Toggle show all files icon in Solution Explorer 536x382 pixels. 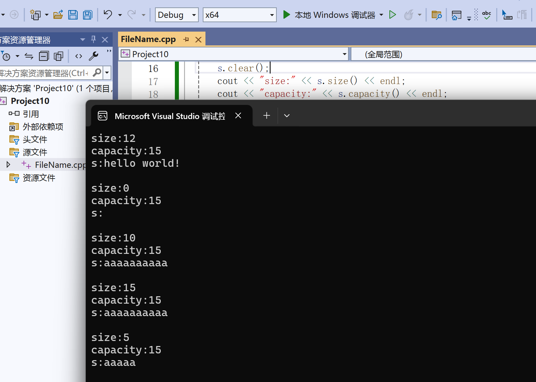(59, 56)
